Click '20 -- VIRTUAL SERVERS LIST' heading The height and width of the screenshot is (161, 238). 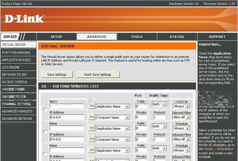click(x=70, y=86)
